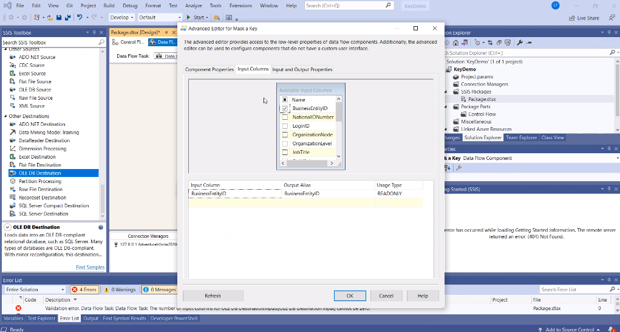Click the Undo arrow icon
The image size is (620, 332).
tap(80, 18)
